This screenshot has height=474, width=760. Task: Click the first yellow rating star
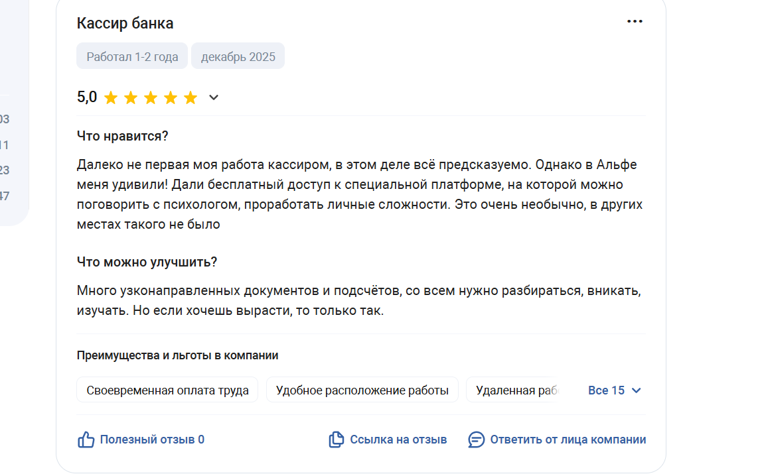(111, 98)
